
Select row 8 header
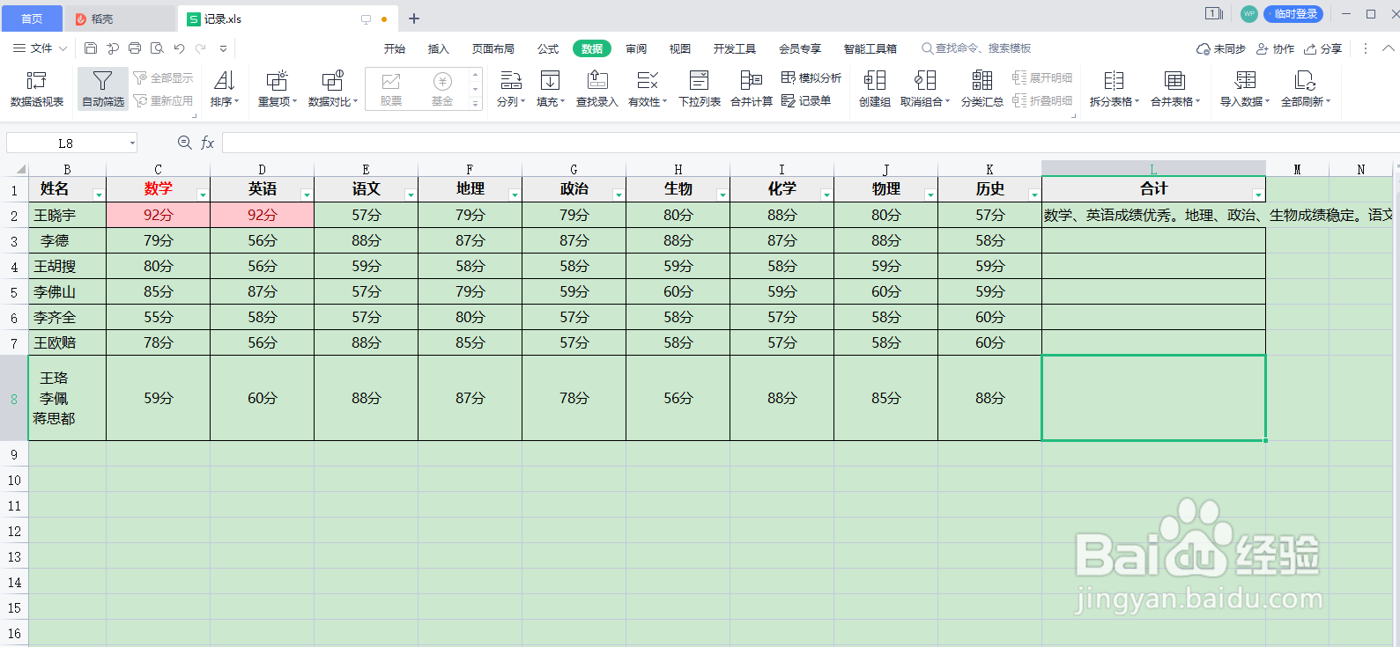14,398
